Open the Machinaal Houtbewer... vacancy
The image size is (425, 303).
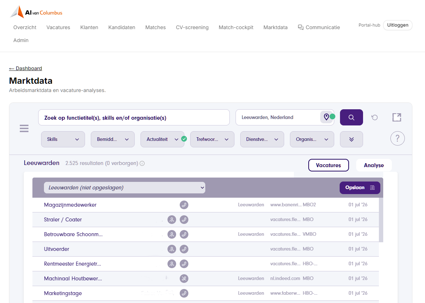[73, 279]
